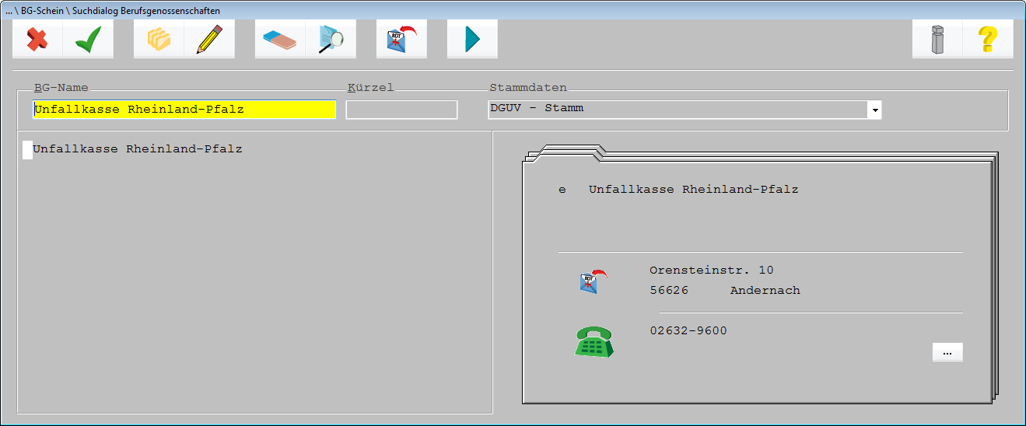Click the address Orensteinstr. 10
This screenshot has height=426, width=1026.
(712, 271)
